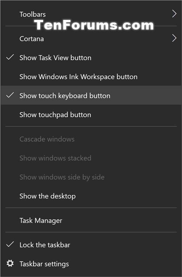This screenshot has width=182, height=277.
Task: Select Cascade windows
Action: pyautogui.click(x=91, y=139)
